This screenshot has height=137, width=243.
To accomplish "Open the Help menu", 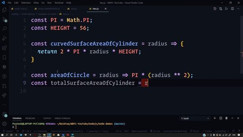I will click(x=68, y=3).
